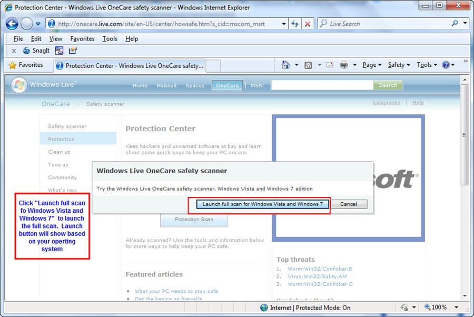Click the Windows Live search input field

click(322, 85)
